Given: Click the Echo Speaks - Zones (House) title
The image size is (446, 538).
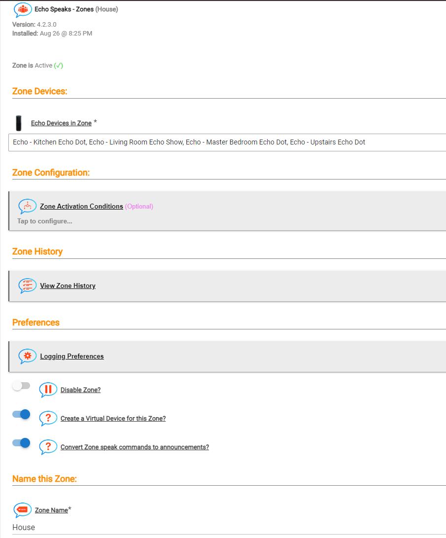Looking at the screenshot, I should pos(76,9).
